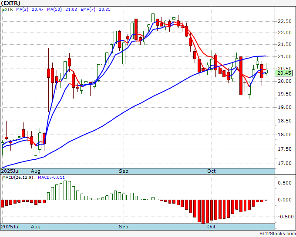The height and width of the screenshot is (237, 296).
Task: Click the 22.50 price axis label
Action: click(285, 21)
